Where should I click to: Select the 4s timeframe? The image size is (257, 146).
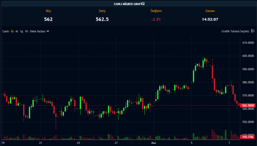[x=17, y=31]
